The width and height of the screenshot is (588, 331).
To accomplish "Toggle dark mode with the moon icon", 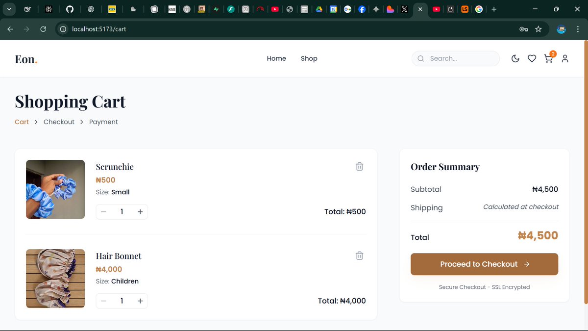I will 515,58.
